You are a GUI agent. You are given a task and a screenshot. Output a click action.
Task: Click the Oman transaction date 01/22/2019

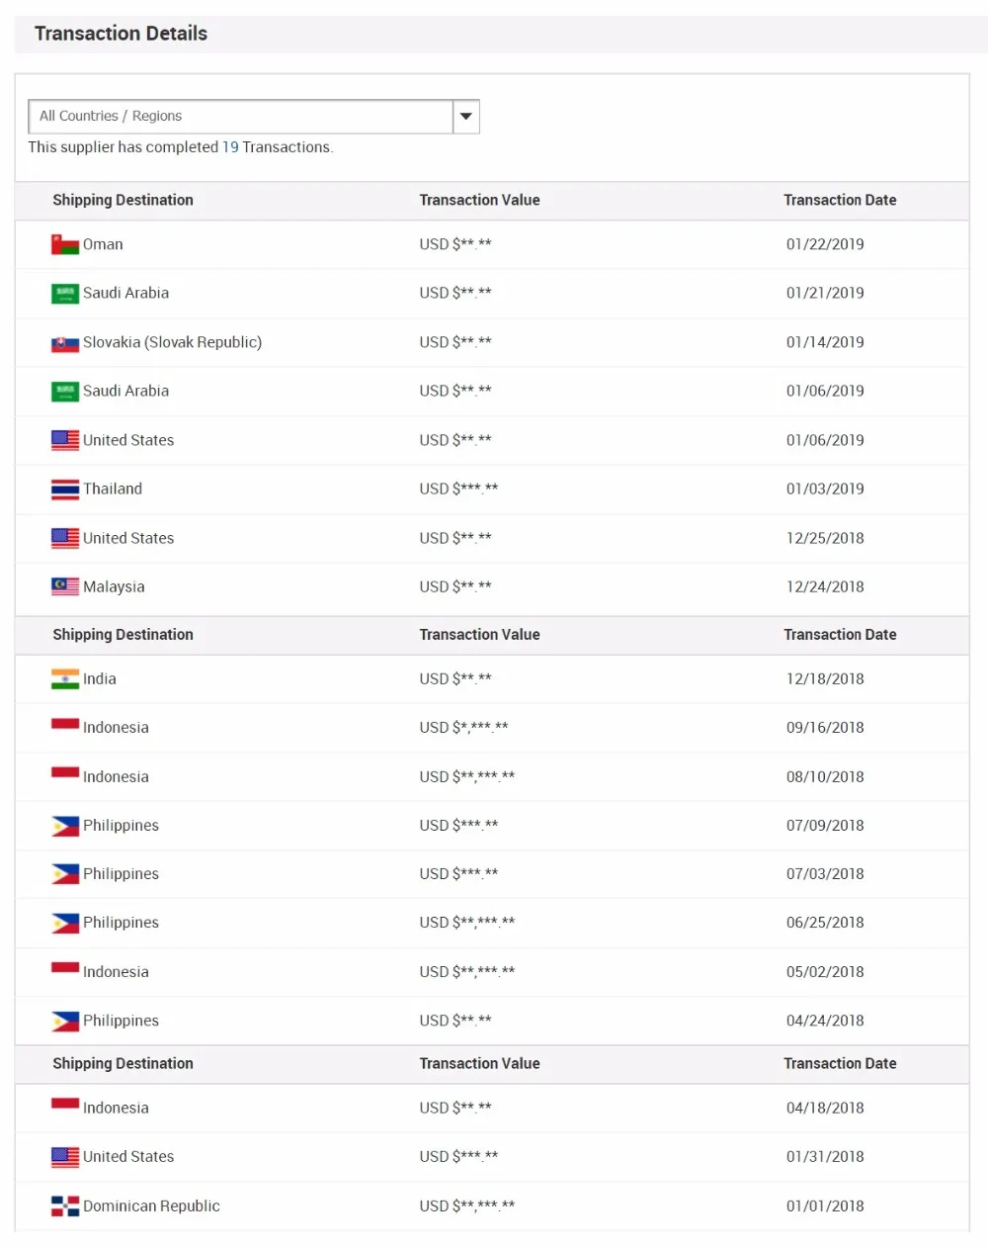pos(825,244)
